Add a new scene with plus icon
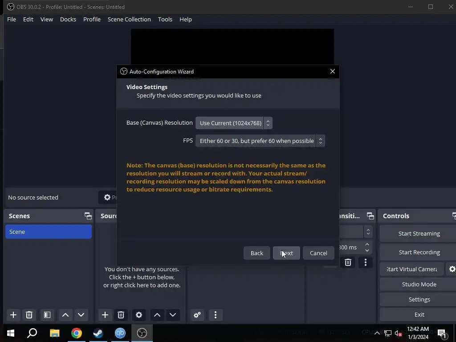Screen dimensions: 456x342 tap(13, 315)
